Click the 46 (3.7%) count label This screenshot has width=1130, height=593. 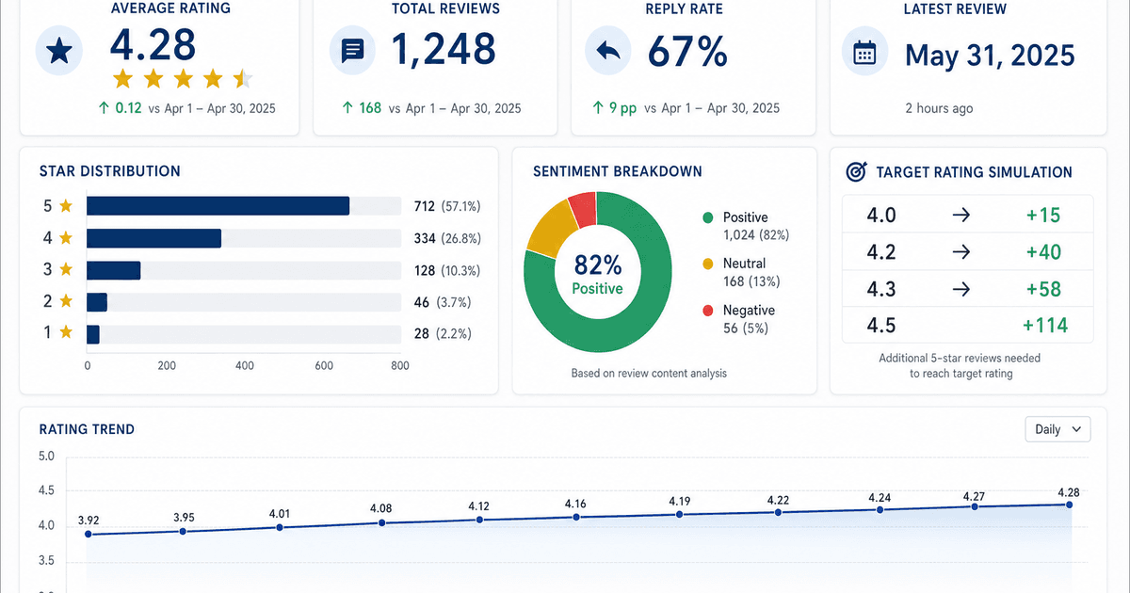tap(443, 302)
